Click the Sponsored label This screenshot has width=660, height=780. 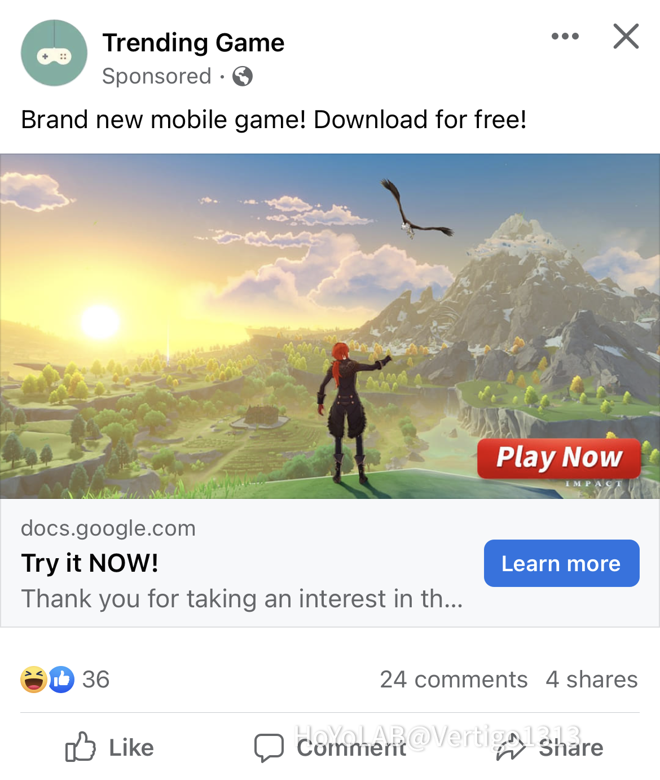click(157, 76)
